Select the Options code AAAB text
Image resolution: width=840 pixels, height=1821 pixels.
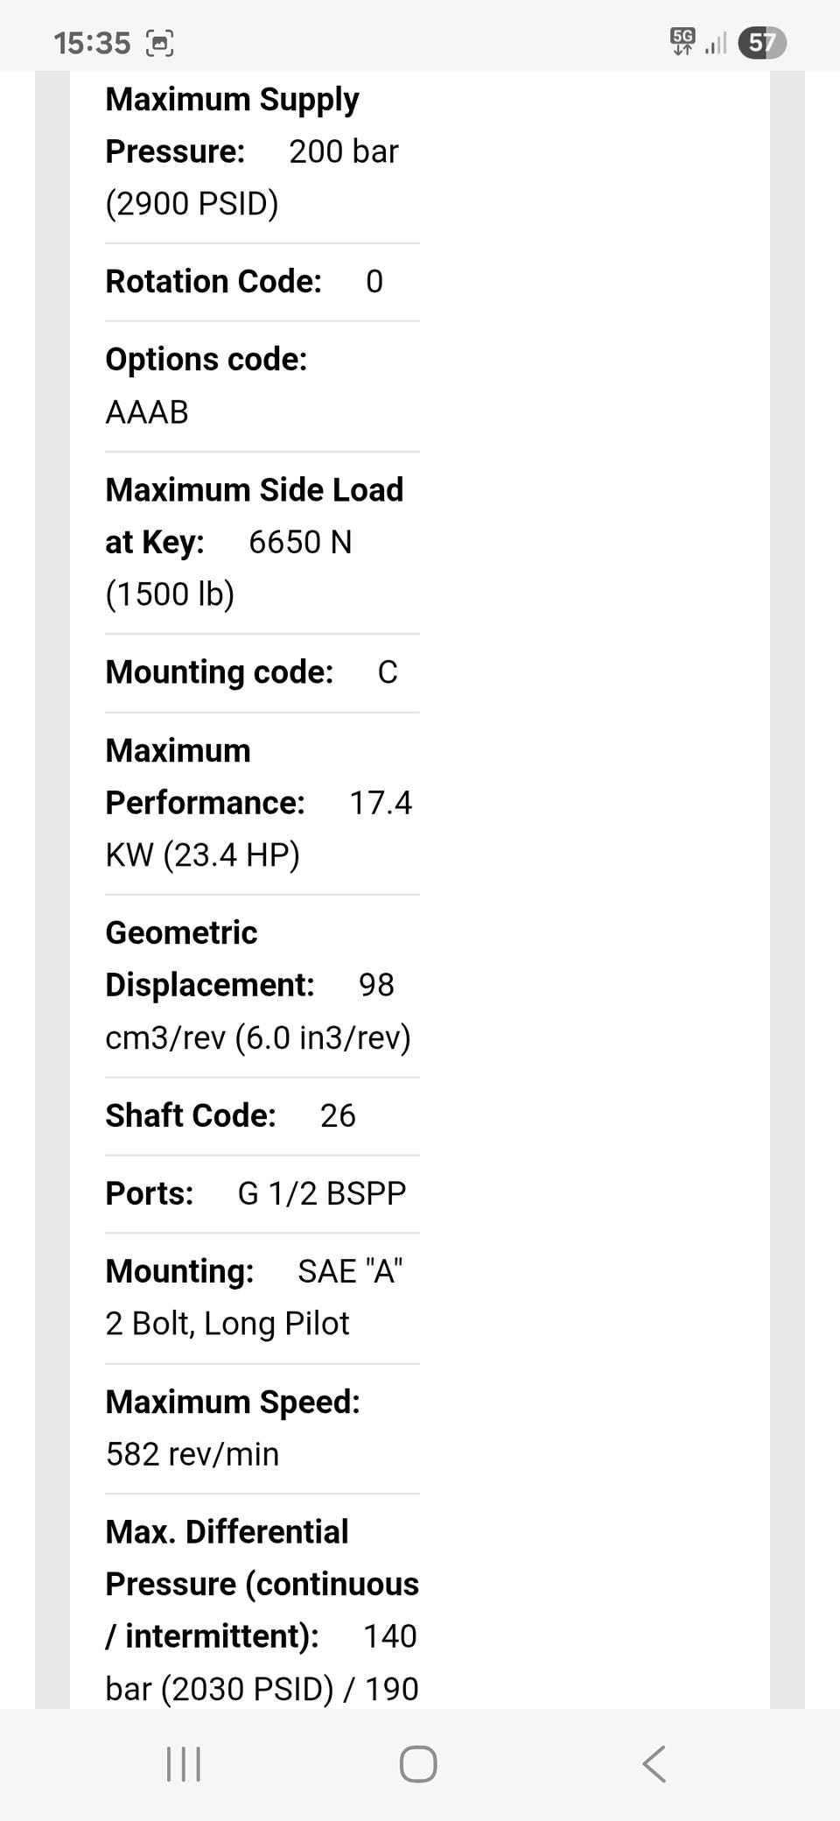tap(147, 412)
